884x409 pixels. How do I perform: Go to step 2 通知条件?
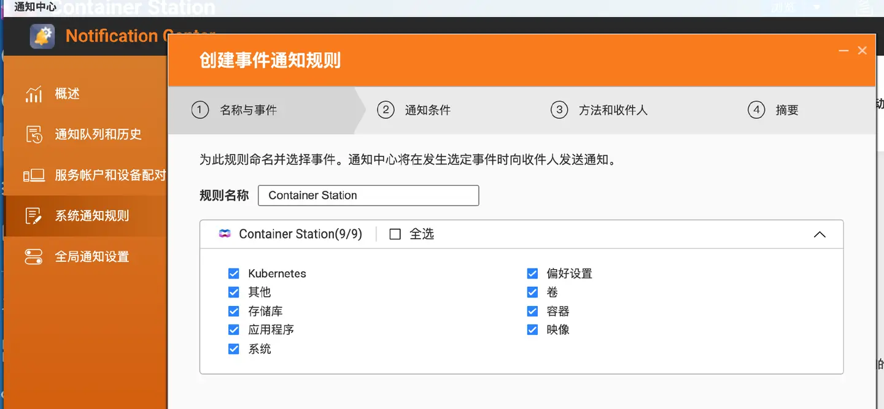(414, 110)
